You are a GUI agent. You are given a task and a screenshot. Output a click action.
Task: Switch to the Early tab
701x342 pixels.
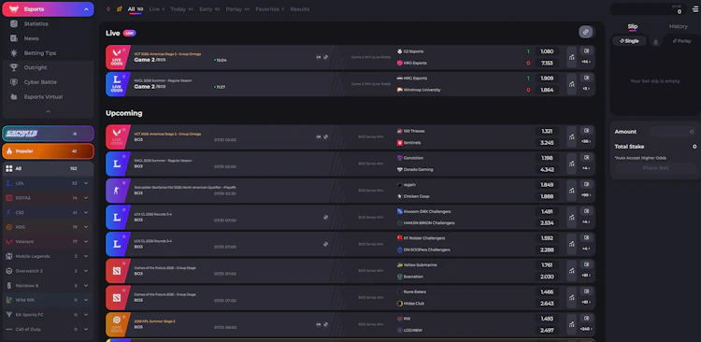(209, 9)
